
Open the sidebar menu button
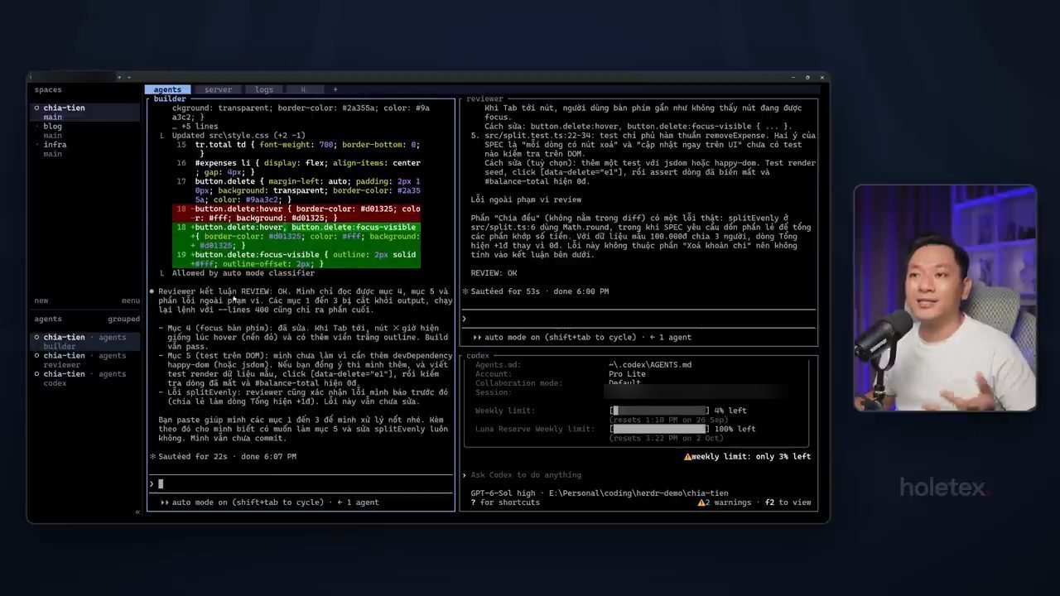point(130,300)
